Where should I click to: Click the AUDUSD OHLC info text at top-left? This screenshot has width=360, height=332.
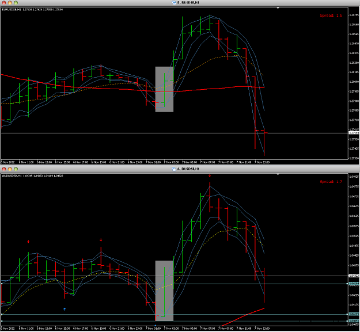(x=32, y=175)
